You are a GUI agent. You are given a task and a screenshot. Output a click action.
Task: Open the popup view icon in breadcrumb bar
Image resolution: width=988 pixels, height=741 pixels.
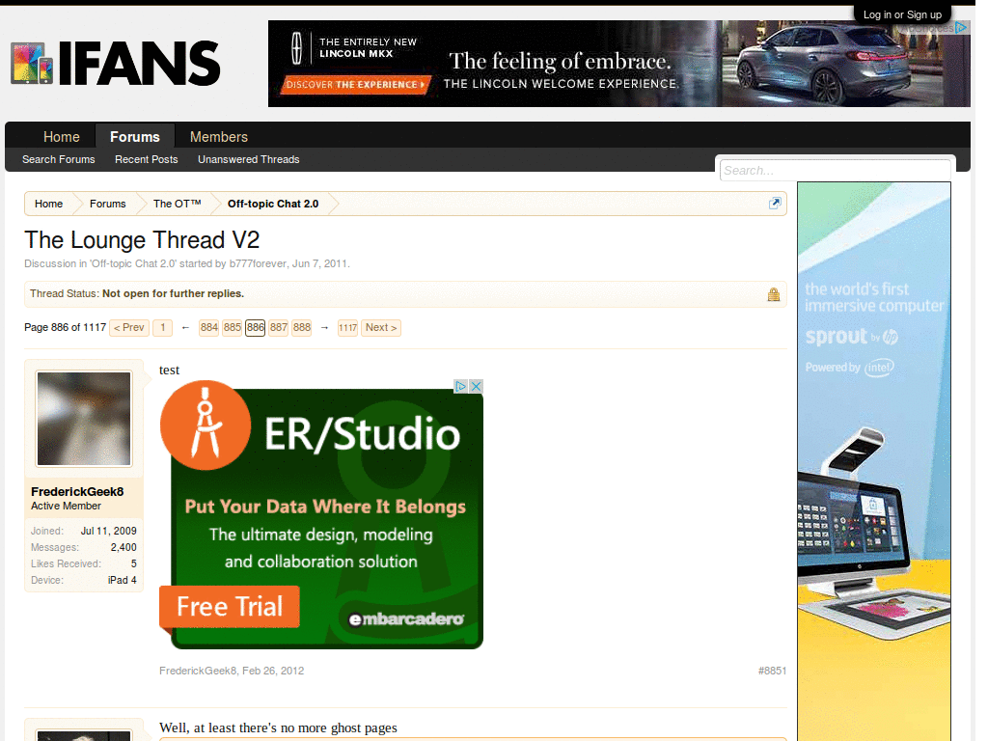[775, 203]
